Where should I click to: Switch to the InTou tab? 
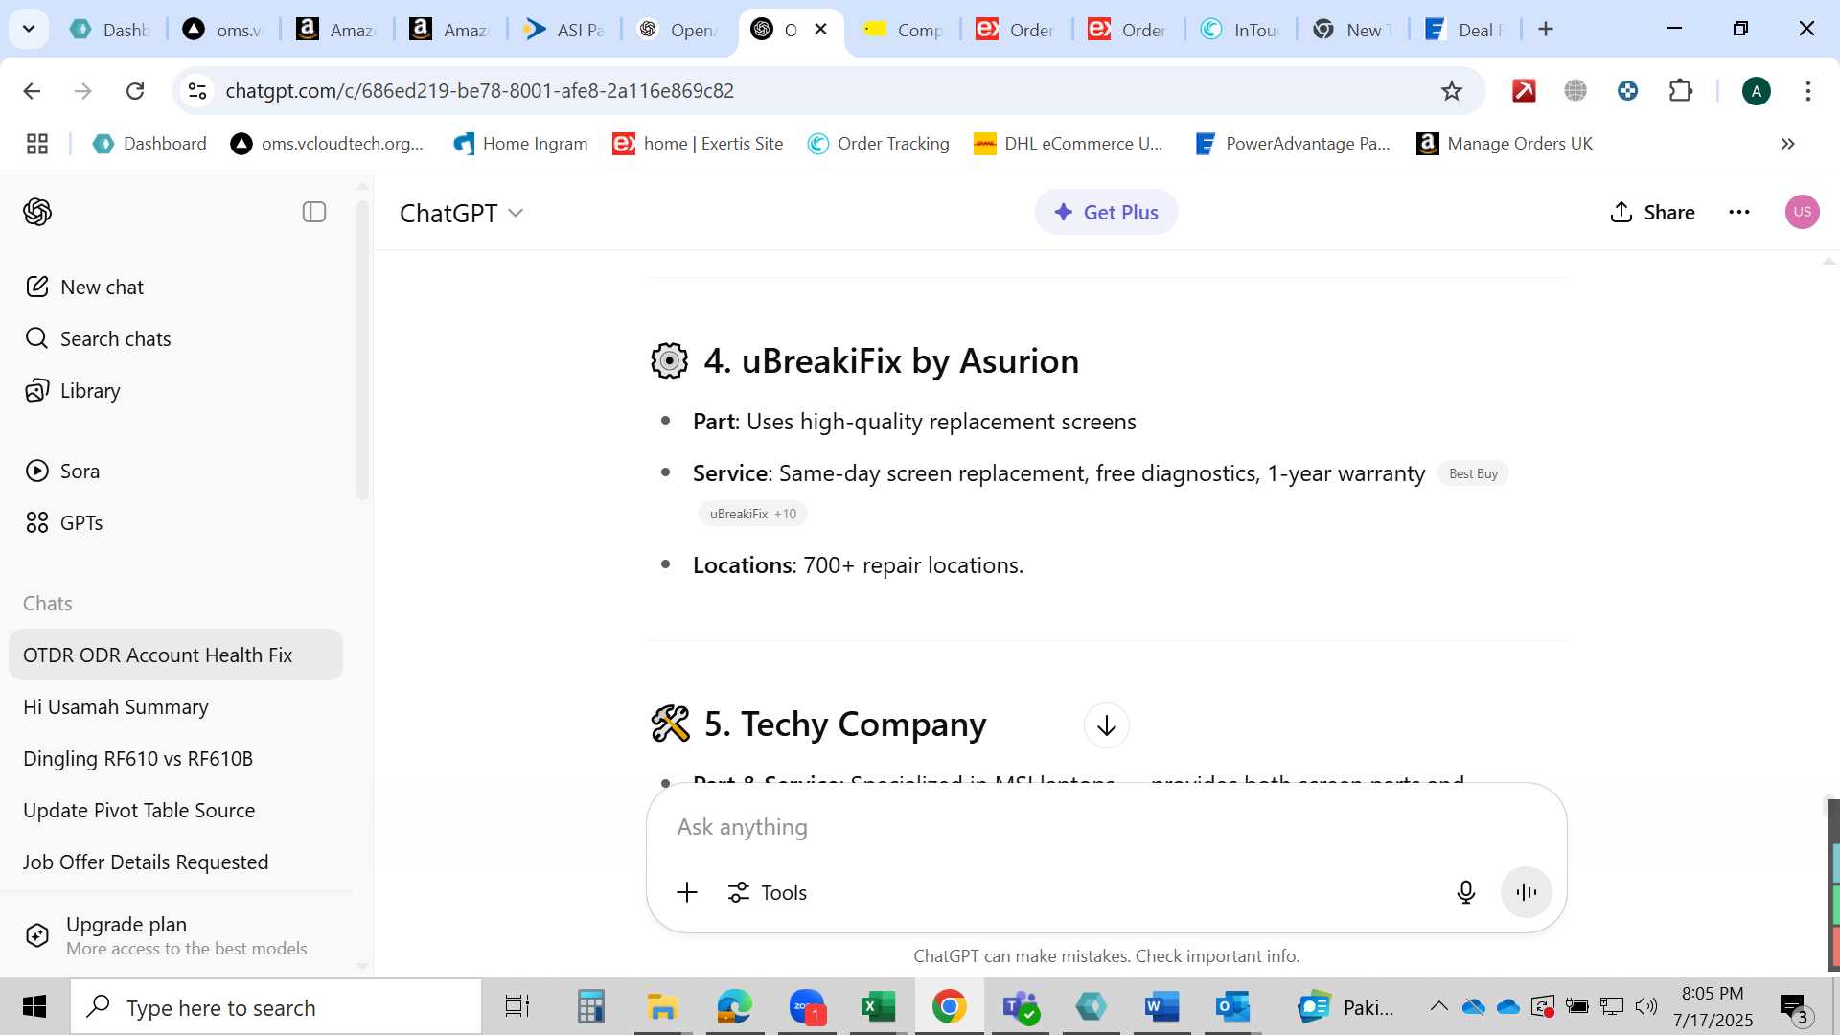1240,30
